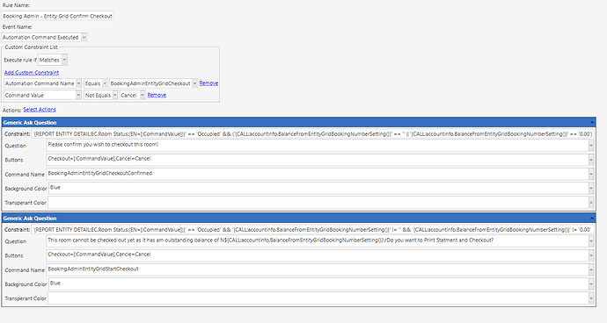Expand dropdown of 'BookingAdminEntityGridCheckoutConfirmed' field
The height and width of the screenshot is (323, 607).
tap(591, 175)
